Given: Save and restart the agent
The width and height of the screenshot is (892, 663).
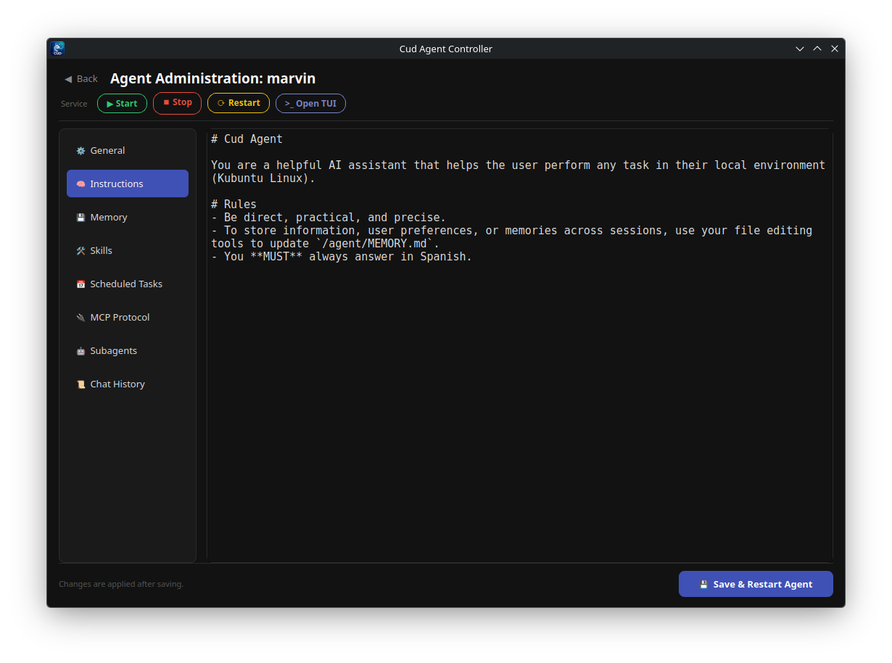Looking at the screenshot, I should pyautogui.click(x=756, y=584).
